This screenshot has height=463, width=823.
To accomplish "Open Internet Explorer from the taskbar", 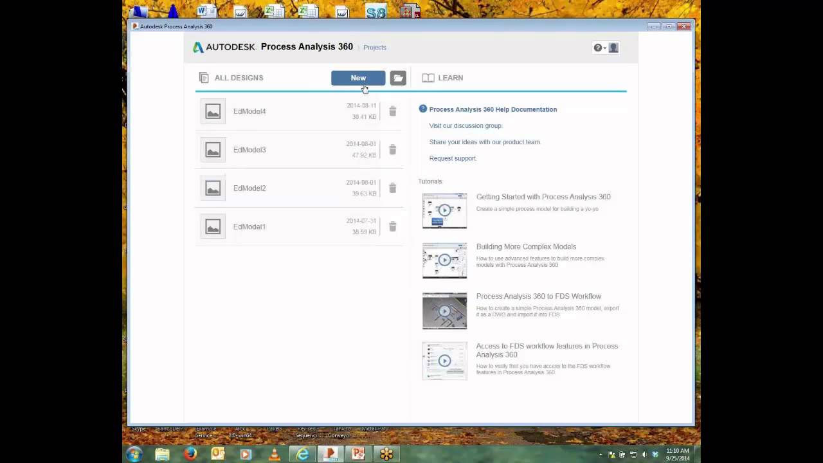I will click(x=302, y=454).
